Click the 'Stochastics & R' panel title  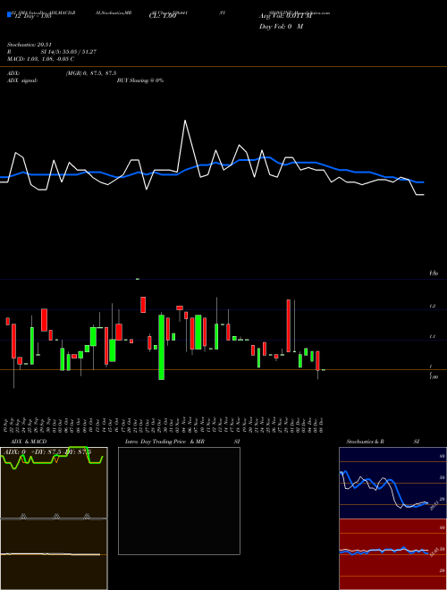(365, 442)
